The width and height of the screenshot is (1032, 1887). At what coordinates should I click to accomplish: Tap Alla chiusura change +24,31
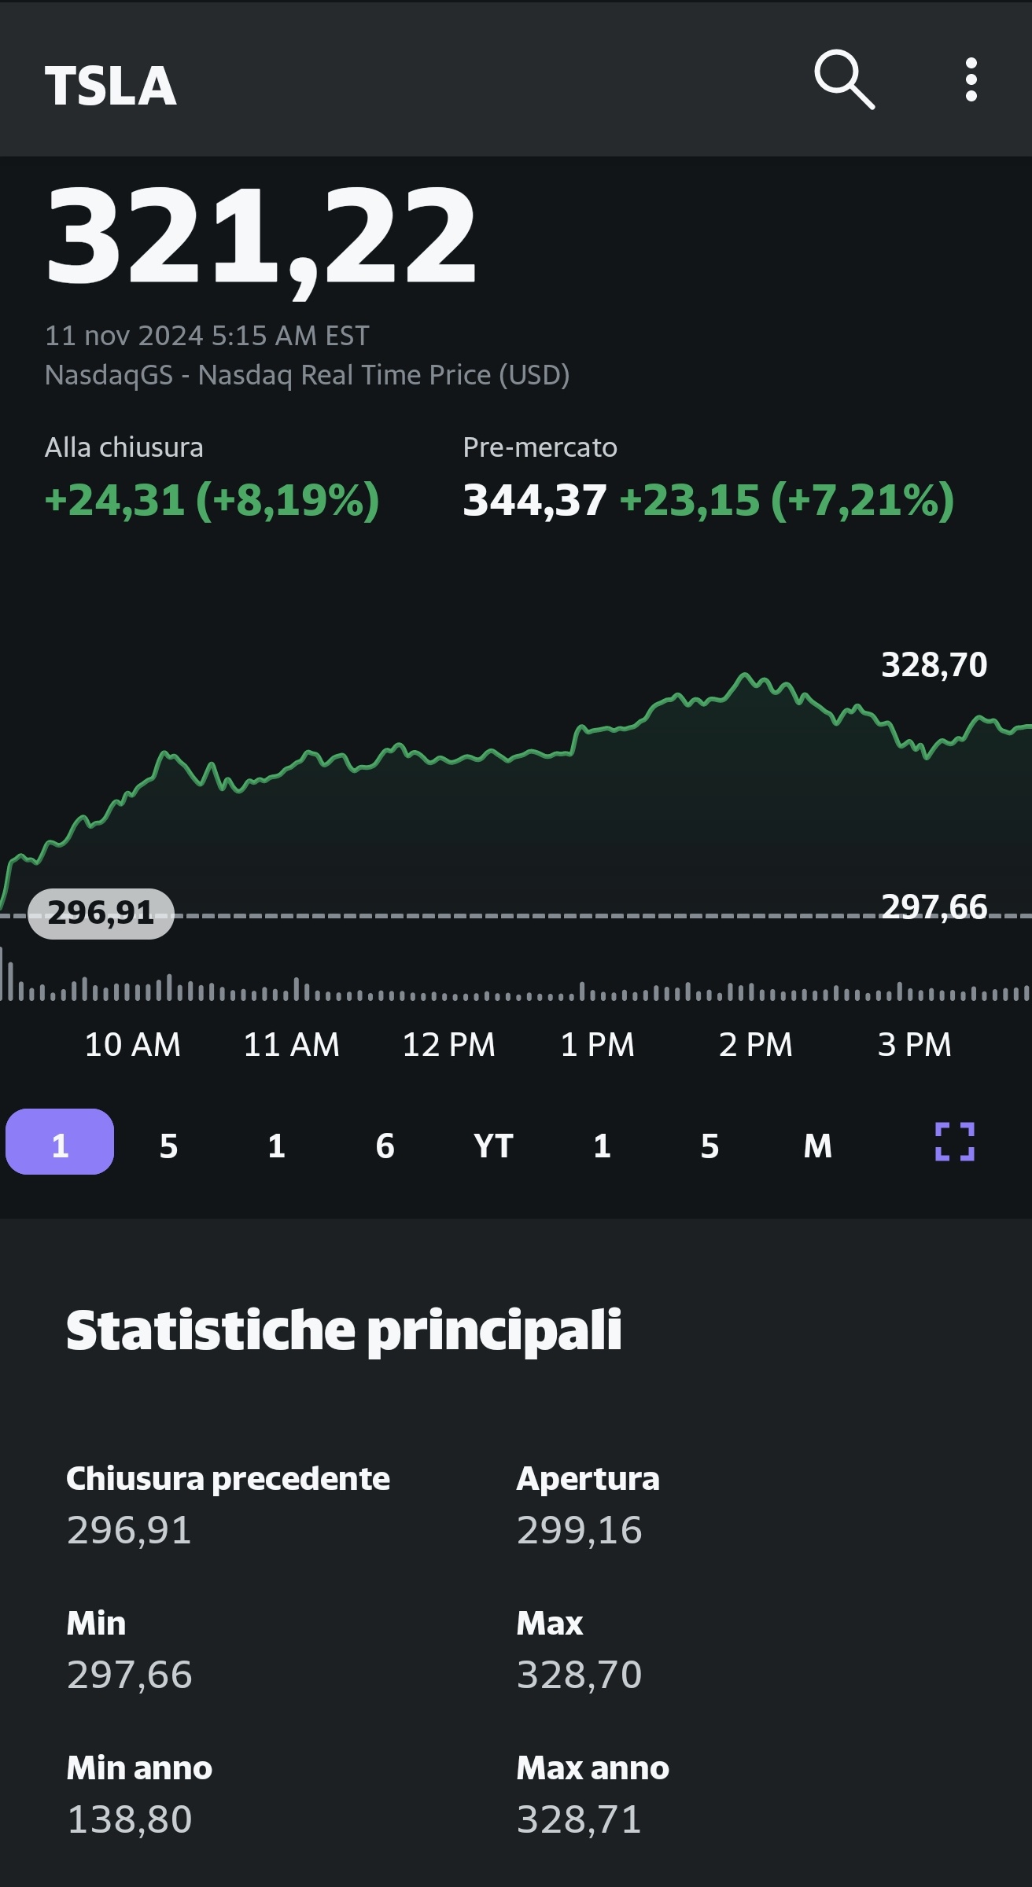point(115,500)
